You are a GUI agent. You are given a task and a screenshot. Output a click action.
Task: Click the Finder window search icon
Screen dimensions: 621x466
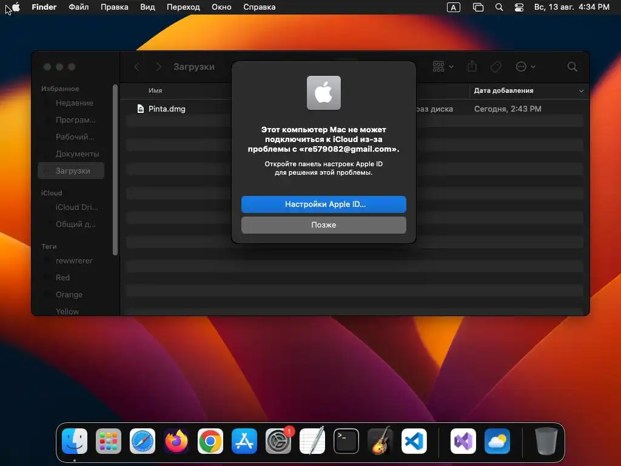pos(572,67)
